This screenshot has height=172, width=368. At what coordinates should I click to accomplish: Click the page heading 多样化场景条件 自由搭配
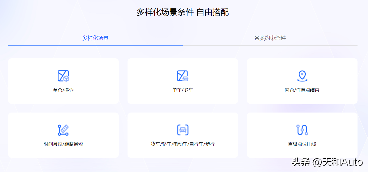(x=183, y=12)
